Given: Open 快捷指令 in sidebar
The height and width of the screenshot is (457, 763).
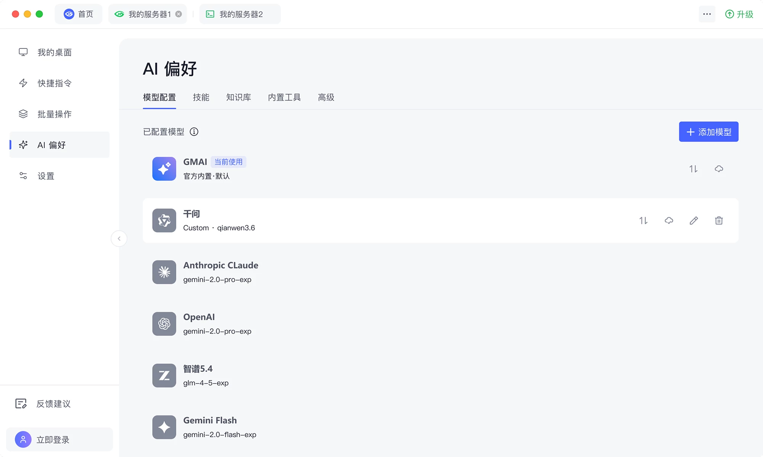Looking at the screenshot, I should (60, 83).
